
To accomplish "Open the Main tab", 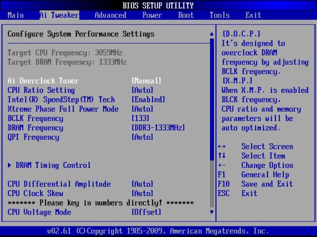I will [15, 15].
